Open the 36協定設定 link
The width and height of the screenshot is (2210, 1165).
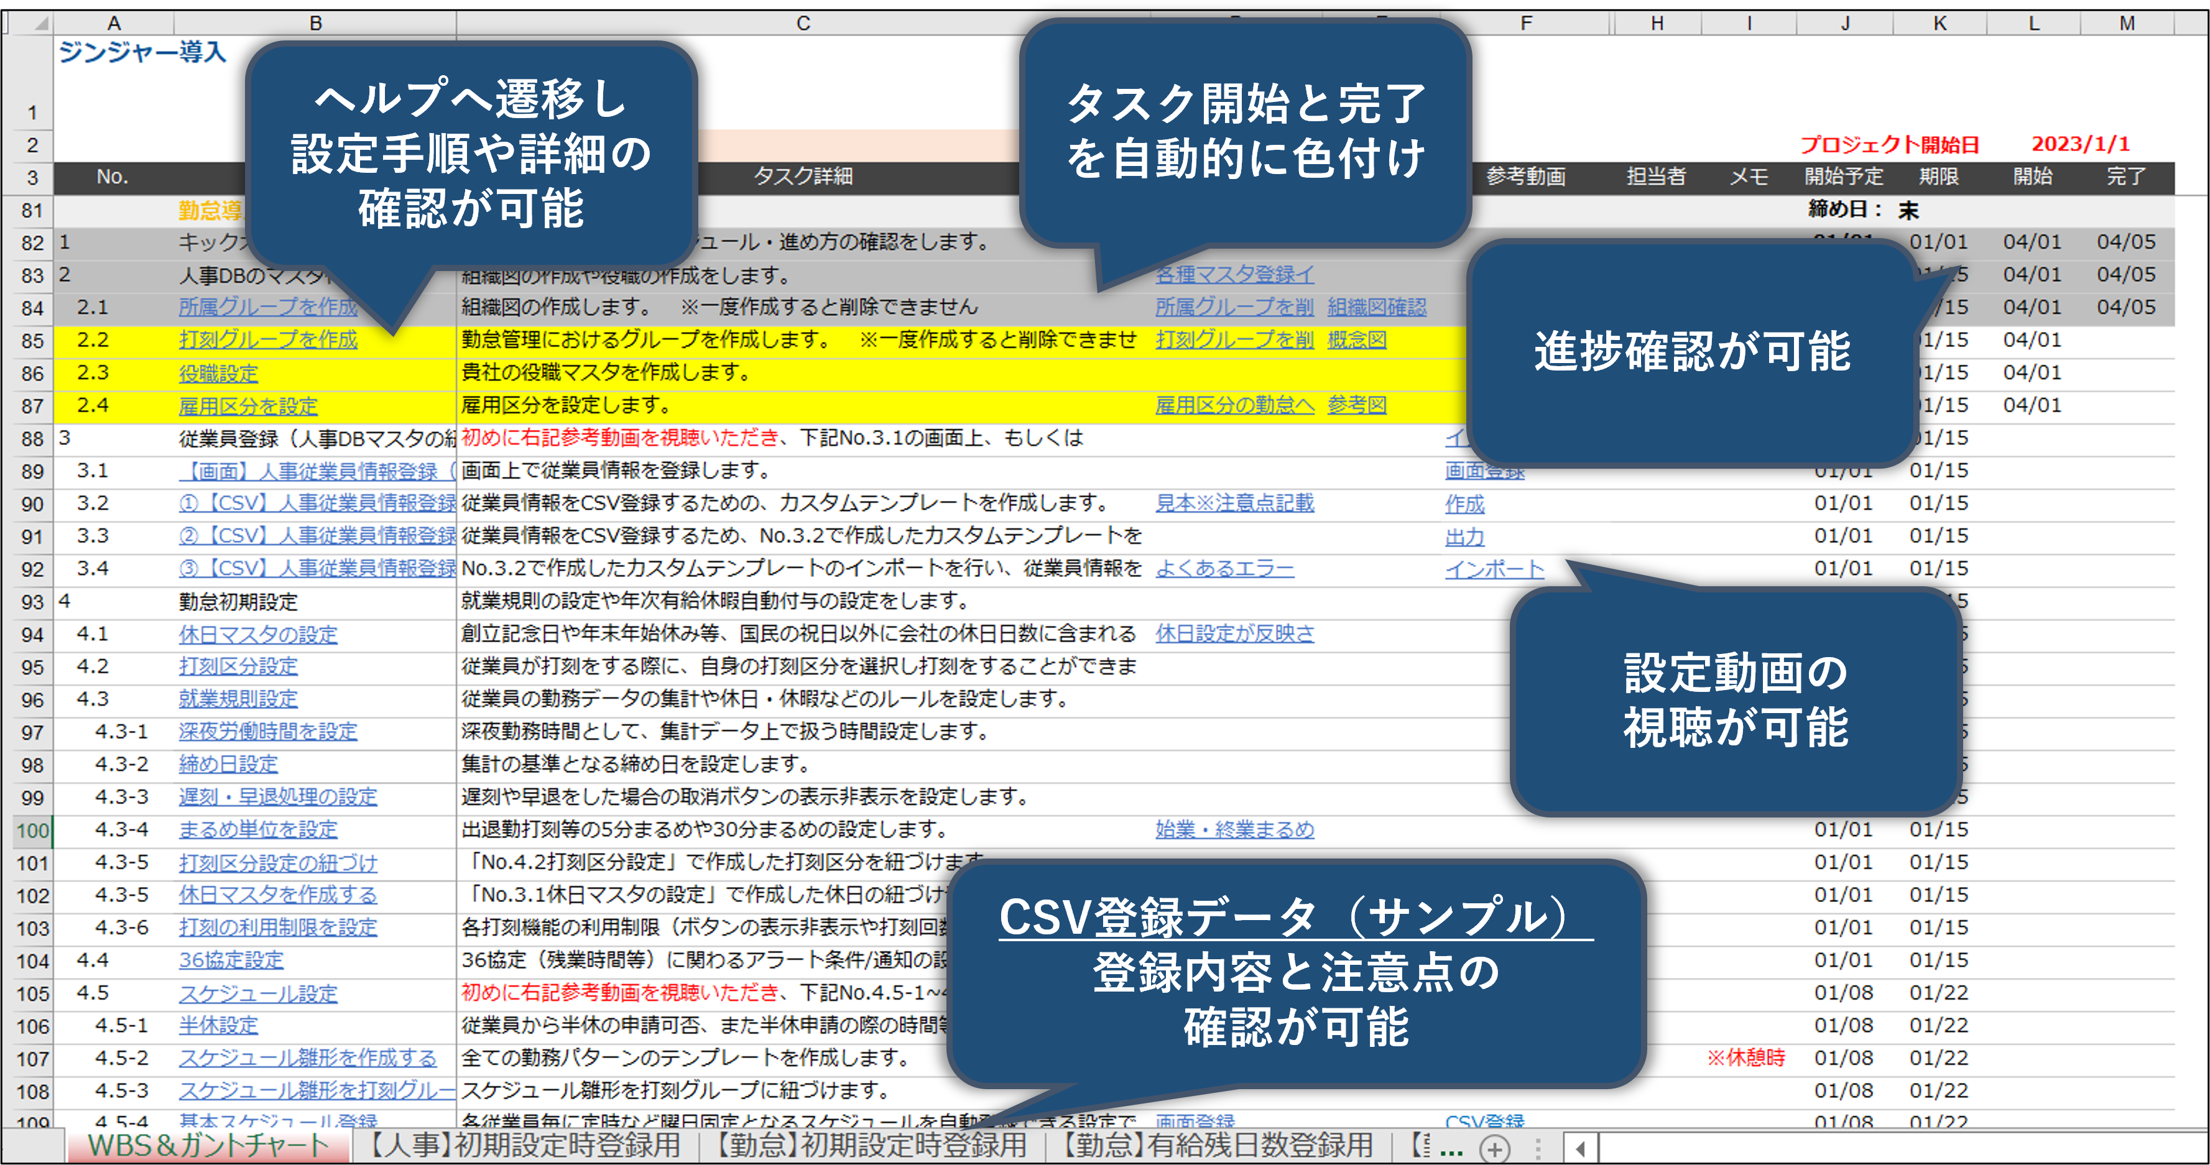[x=231, y=960]
